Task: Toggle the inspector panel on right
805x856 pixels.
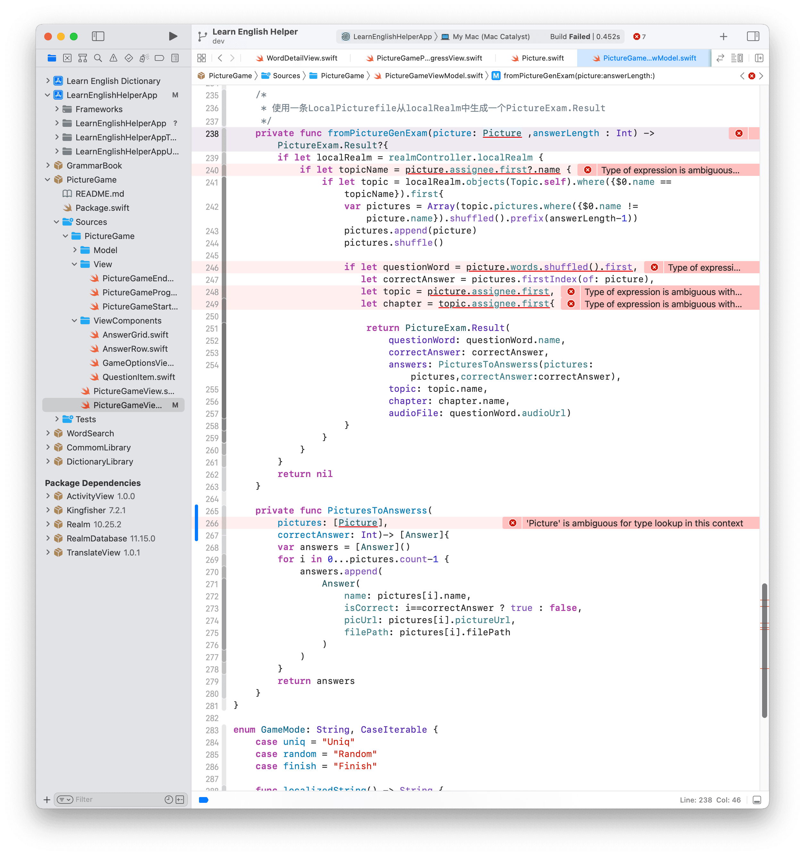Action: pyautogui.click(x=753, y=37)
